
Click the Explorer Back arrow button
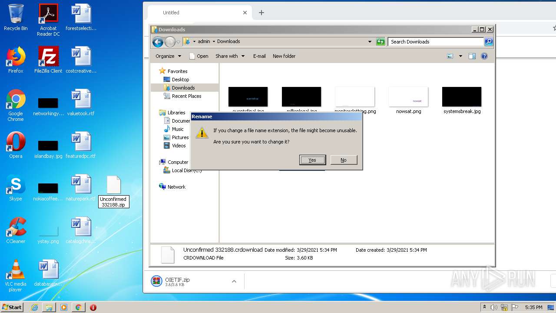[x=158, y=42]
